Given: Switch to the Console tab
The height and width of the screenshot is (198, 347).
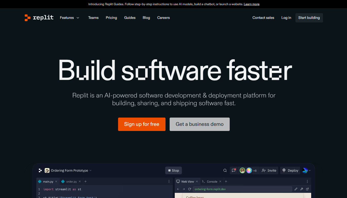Looking at the screenshot, I should [x=210, y=181].
